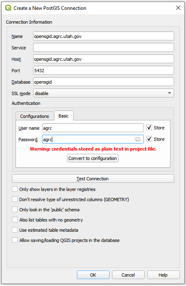Click the dialog resize grip corner
This screenshot has height=286, width=186.
coord(182,281)
